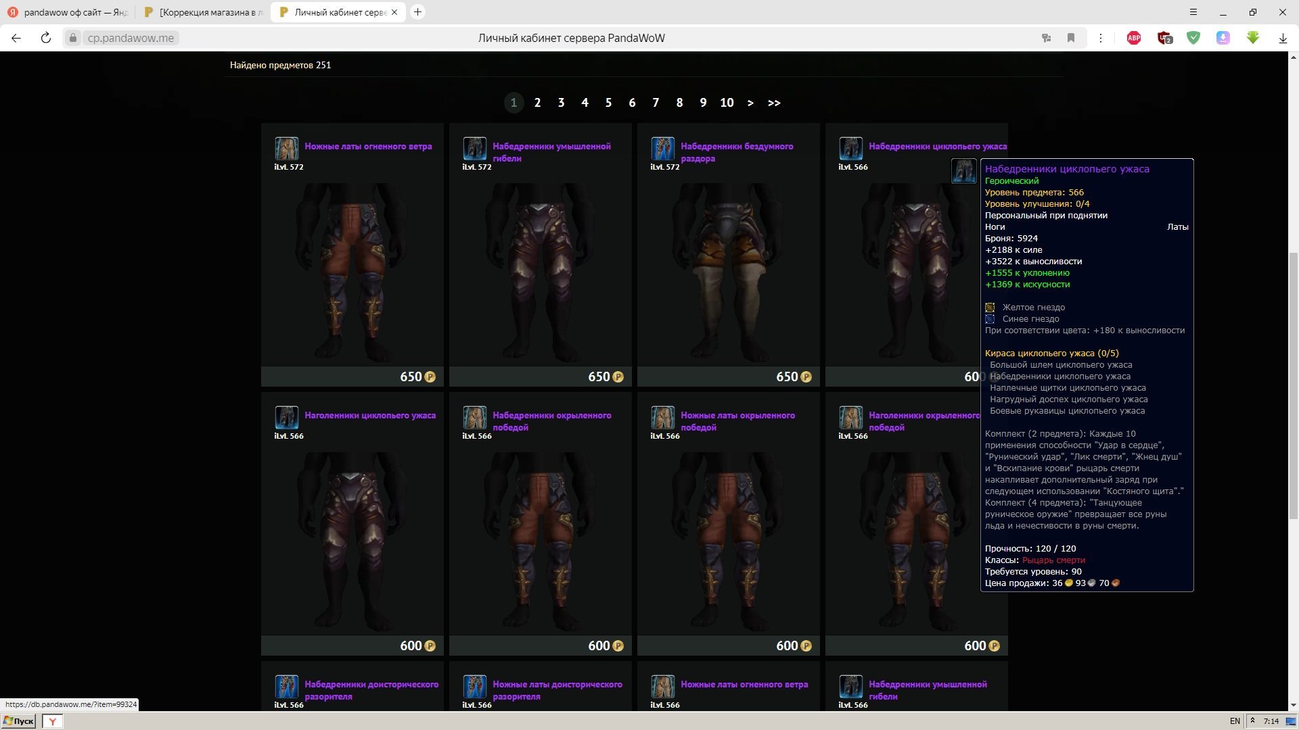Click the page vertical scrollbar thumb
Viewport: 1299px width, 730px height.
[1293, 385]
